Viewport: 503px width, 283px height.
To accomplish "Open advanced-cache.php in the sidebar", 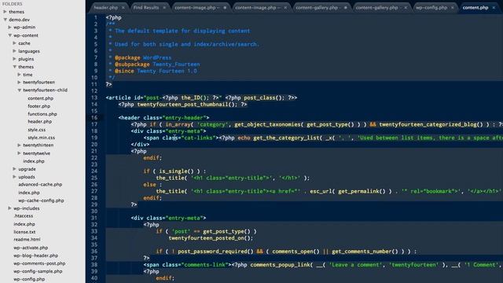I will pos(40,185).
